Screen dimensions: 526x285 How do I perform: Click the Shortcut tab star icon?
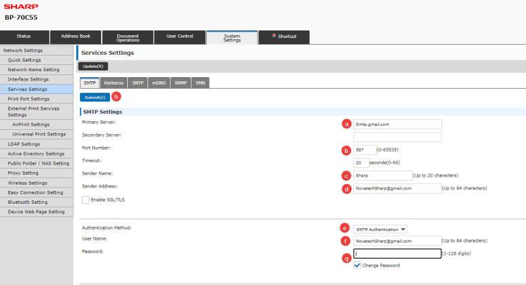point(273,35)
